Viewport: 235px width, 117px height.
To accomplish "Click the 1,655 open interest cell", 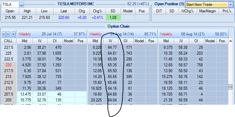I will point(55,53).
